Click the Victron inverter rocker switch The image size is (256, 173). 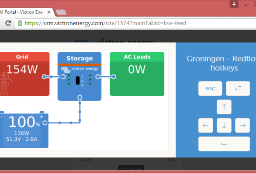[77, 80]
